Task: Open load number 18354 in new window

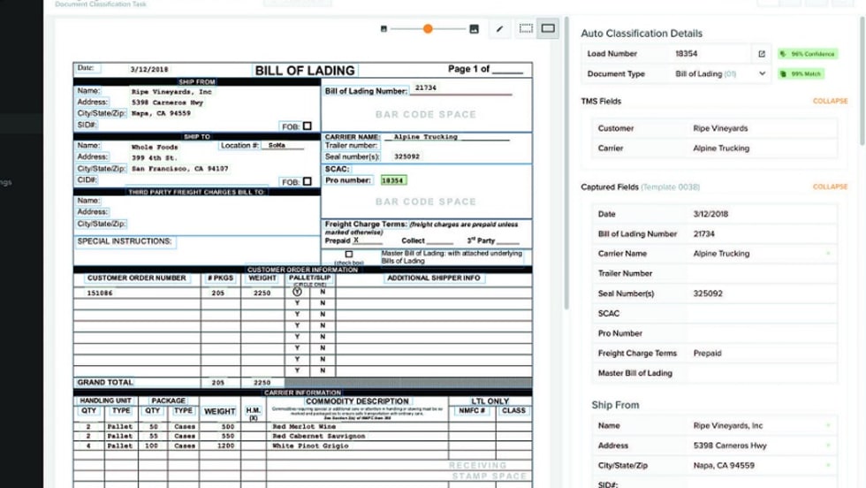Action: coord(762,54)
